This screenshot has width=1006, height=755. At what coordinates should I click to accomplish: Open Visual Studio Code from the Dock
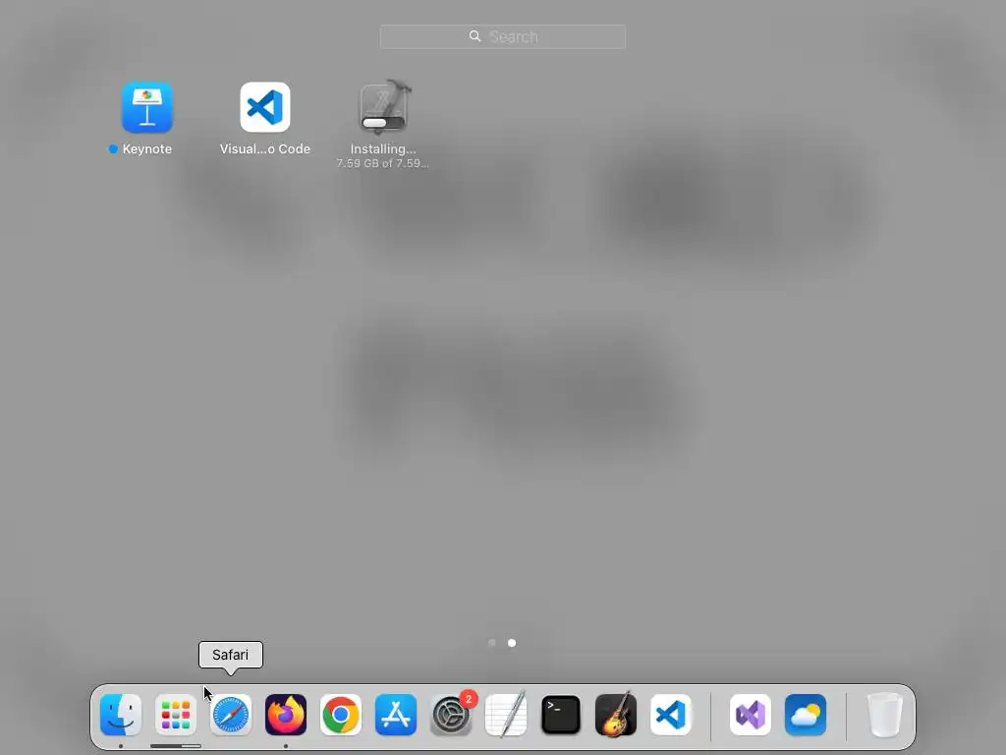pos(671,715)
